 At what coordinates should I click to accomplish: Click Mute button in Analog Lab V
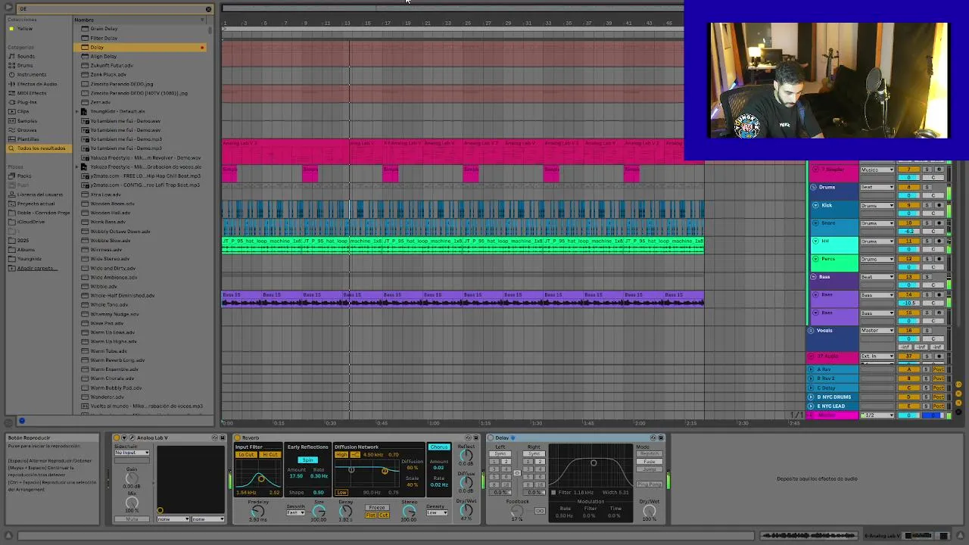click(x=132, y=519)
